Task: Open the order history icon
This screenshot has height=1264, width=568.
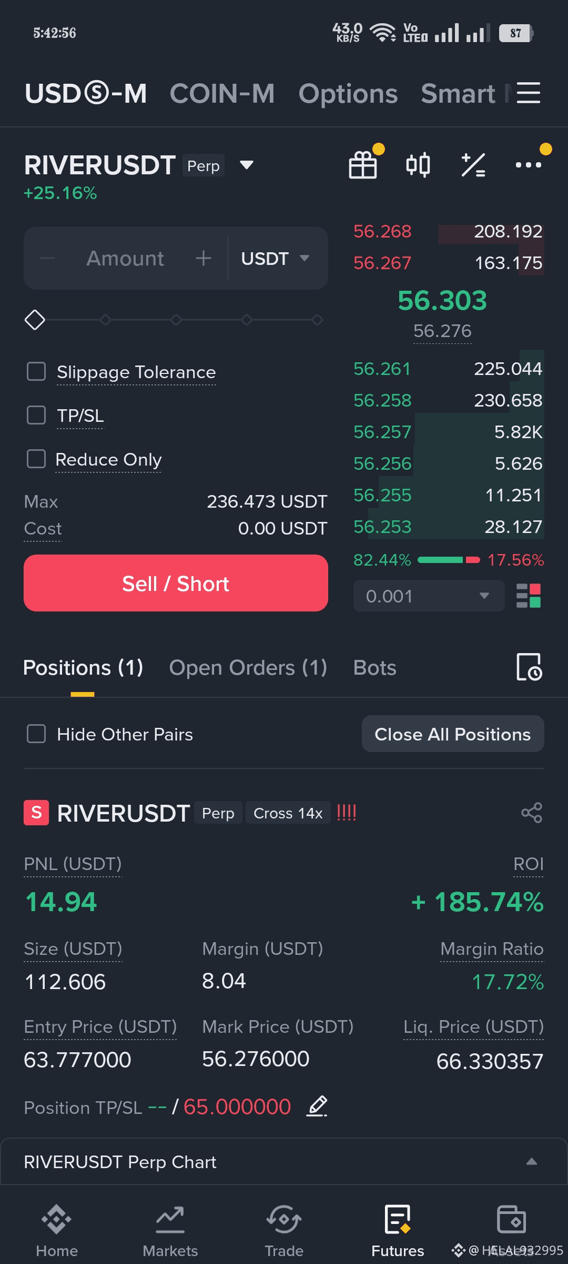Action: click(529, 667)
